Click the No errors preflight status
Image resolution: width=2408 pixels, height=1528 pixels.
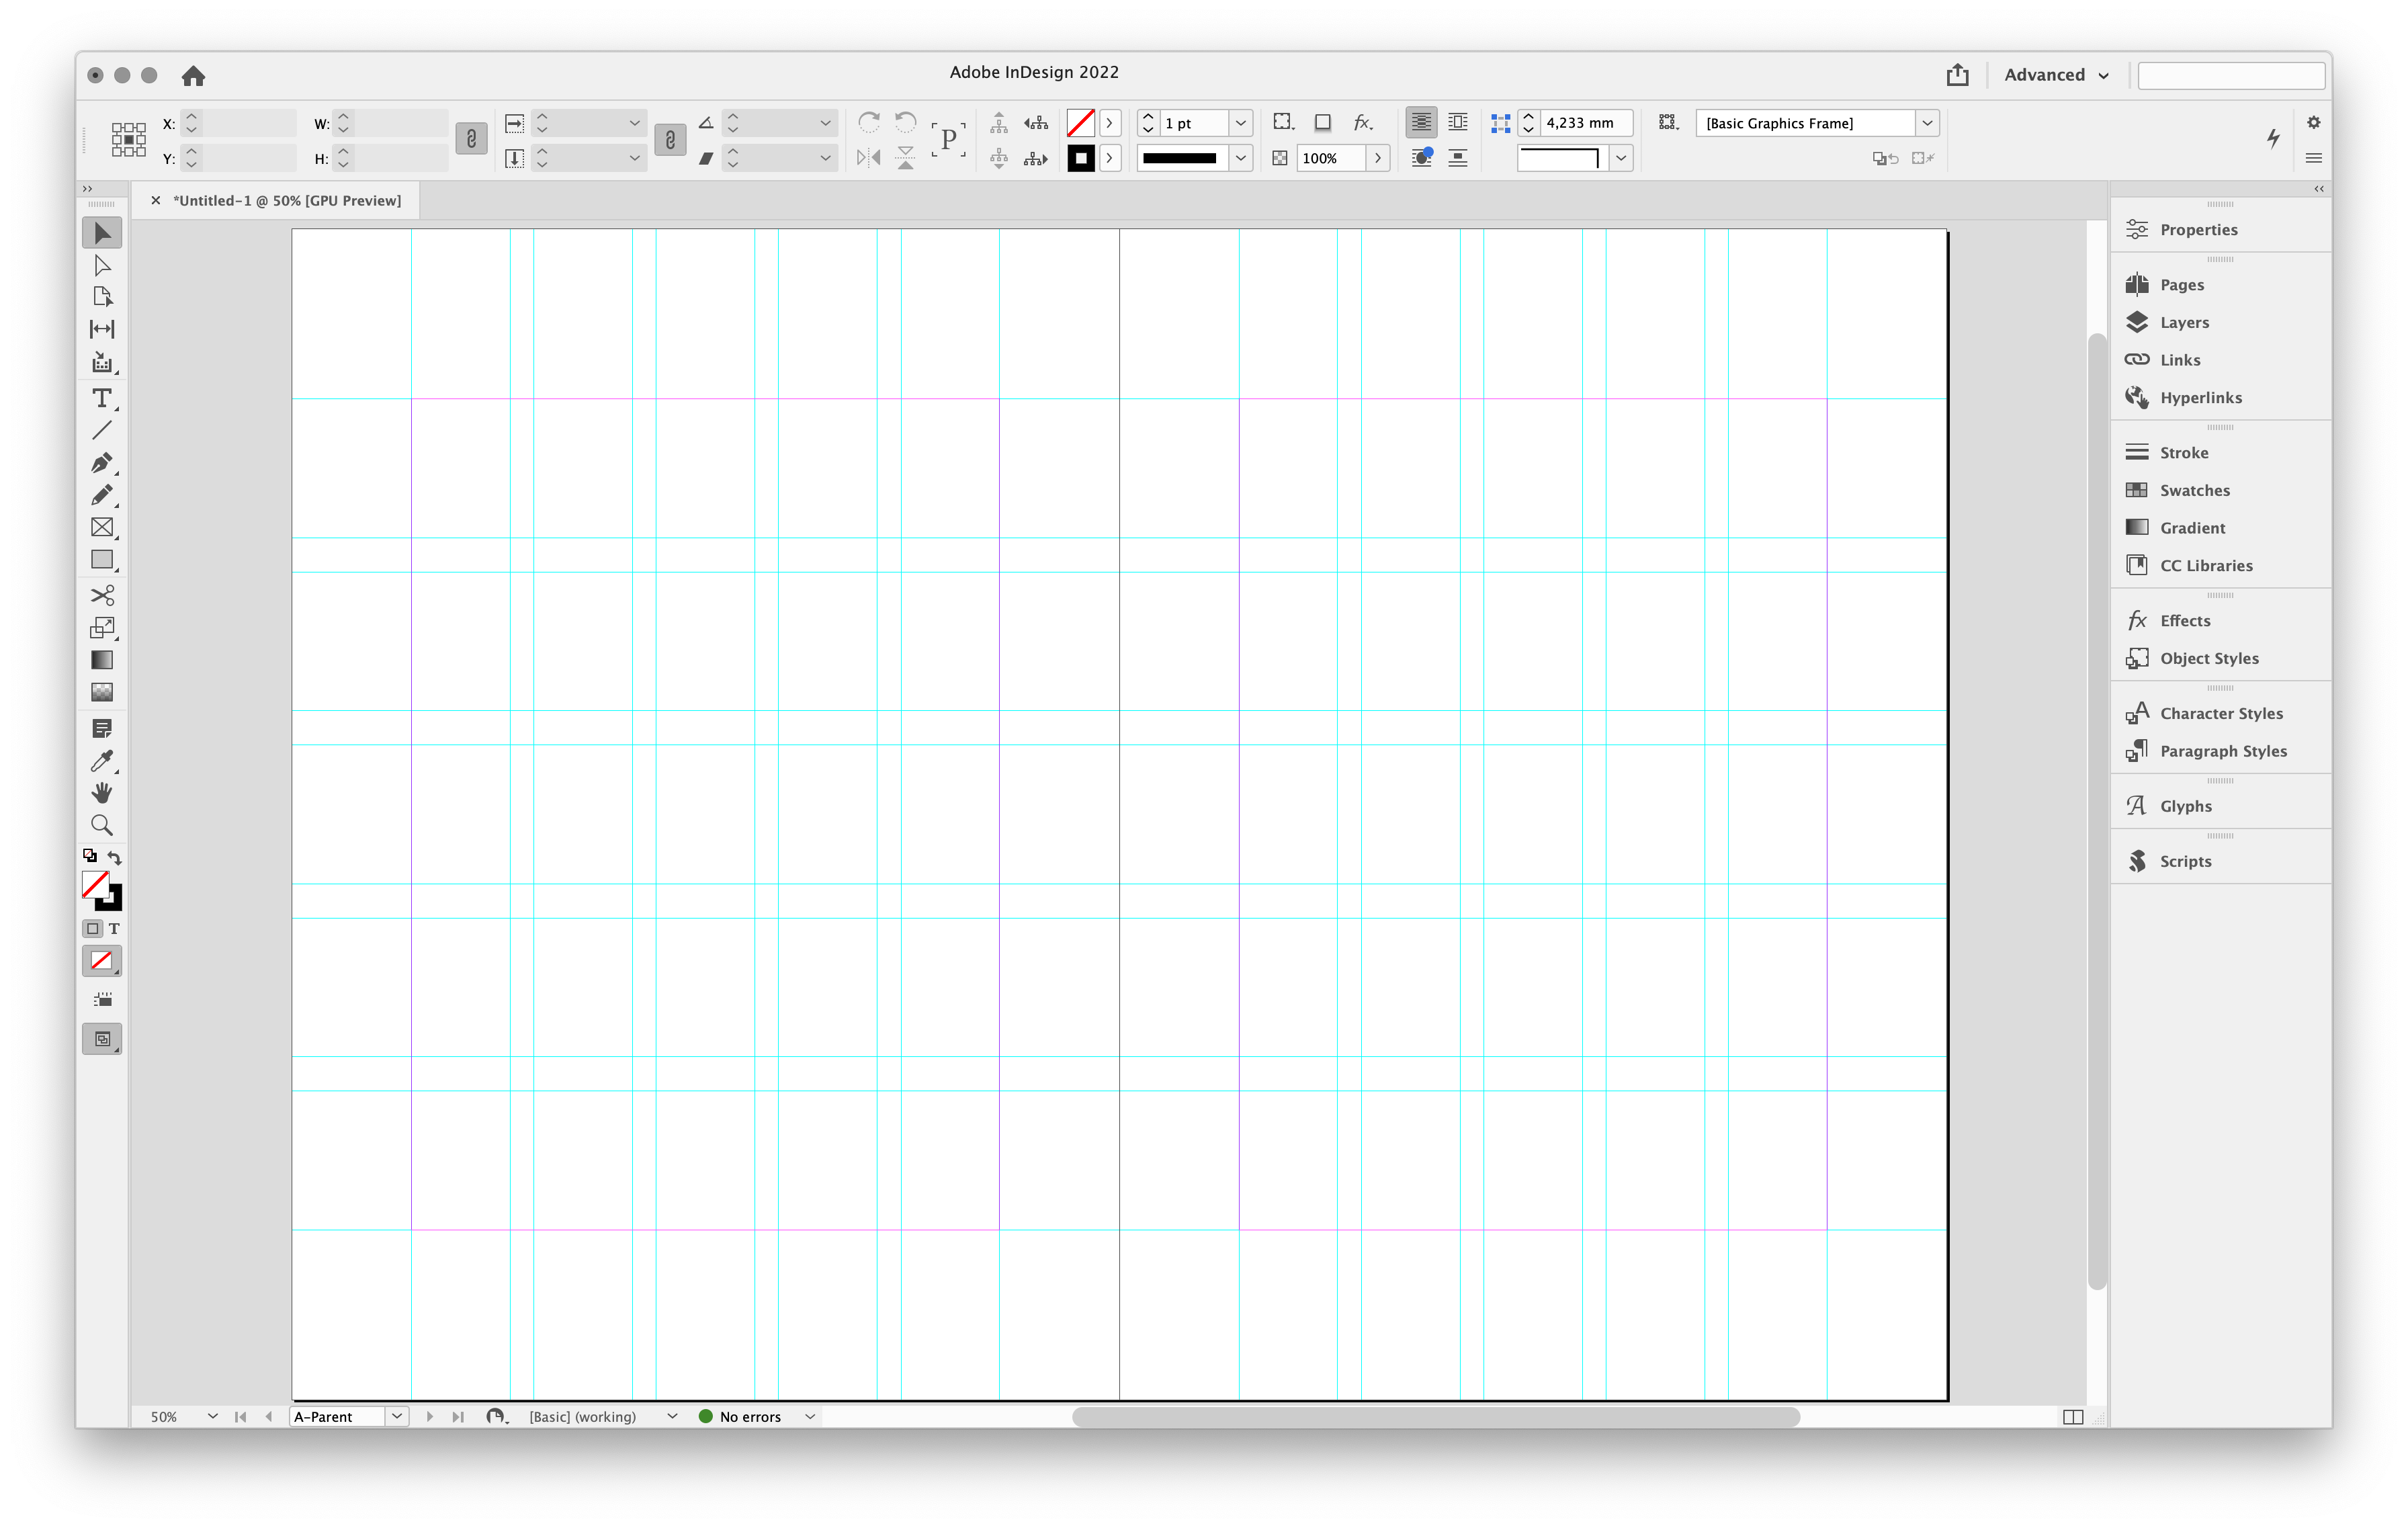(749, 1417)
